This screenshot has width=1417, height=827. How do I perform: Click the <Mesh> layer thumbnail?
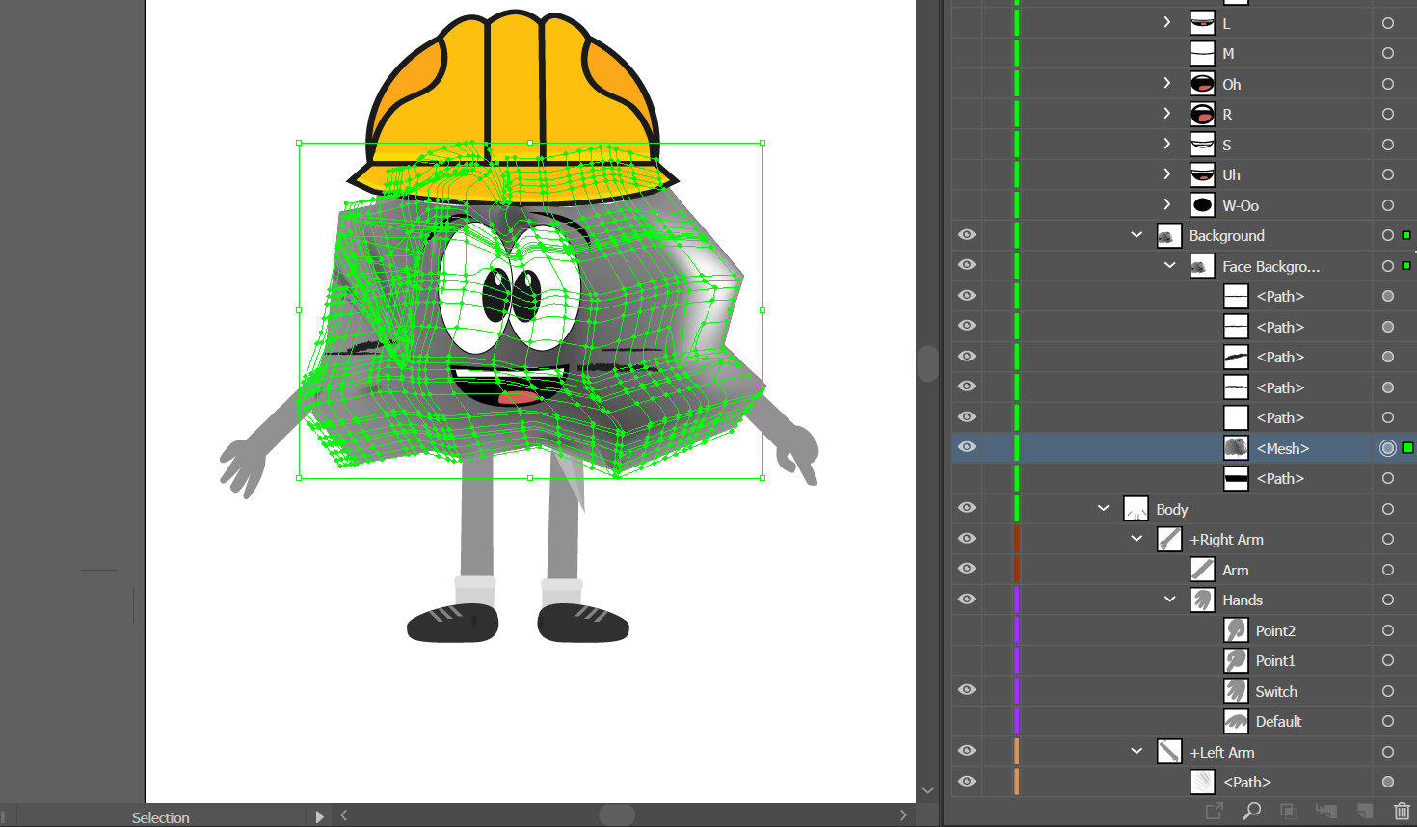pos(1236,448)
